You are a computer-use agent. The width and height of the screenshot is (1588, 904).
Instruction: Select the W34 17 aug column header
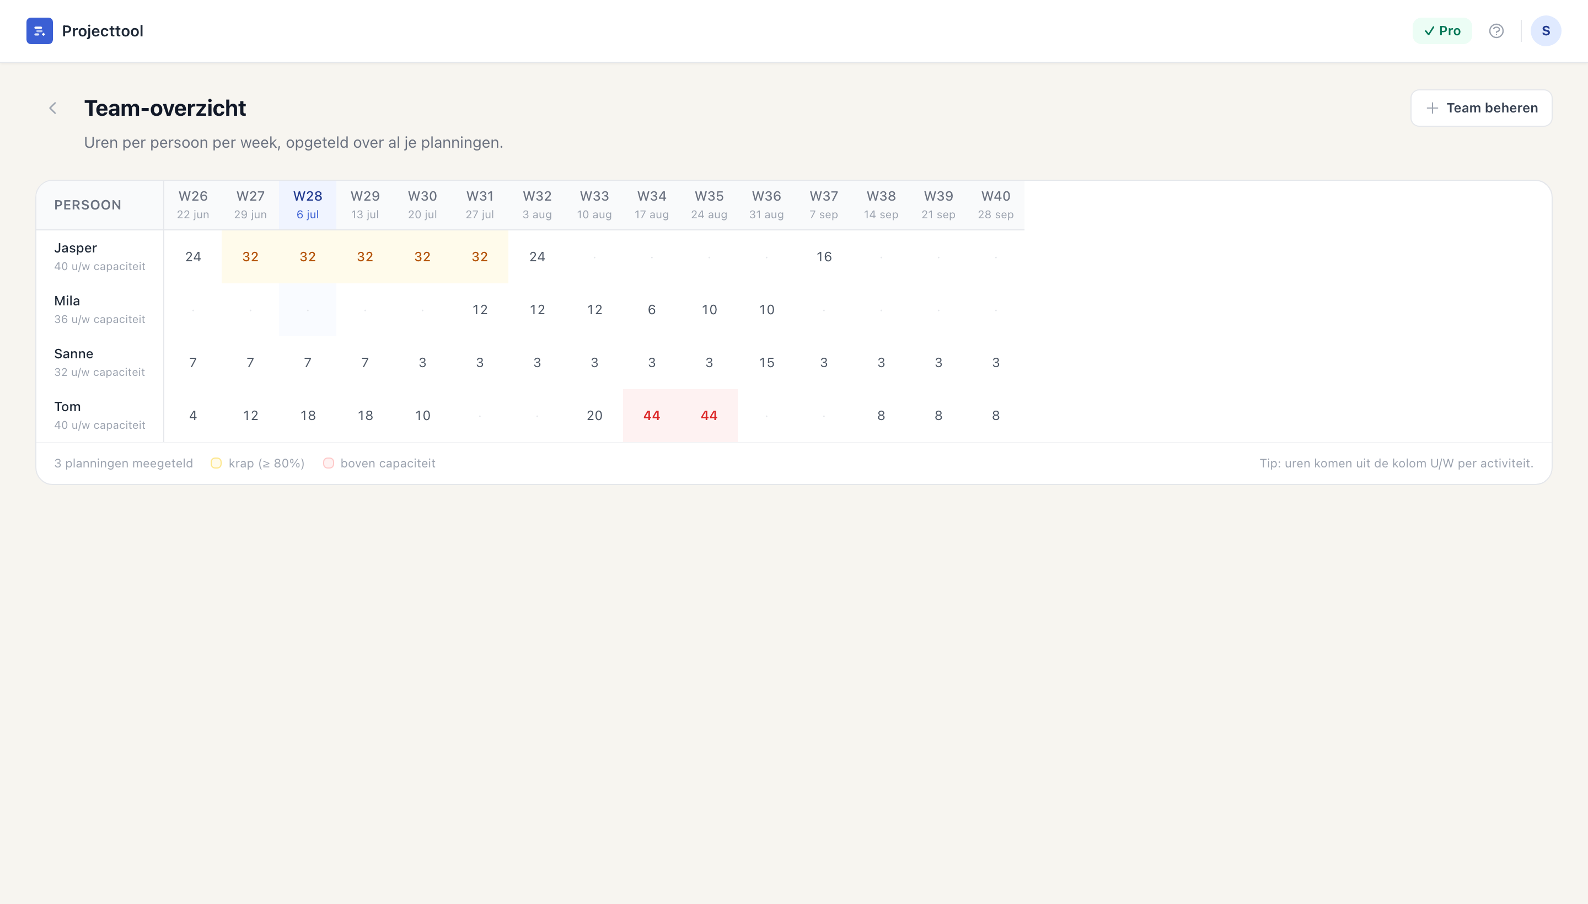pyautogui.click(x=652, y=205)
